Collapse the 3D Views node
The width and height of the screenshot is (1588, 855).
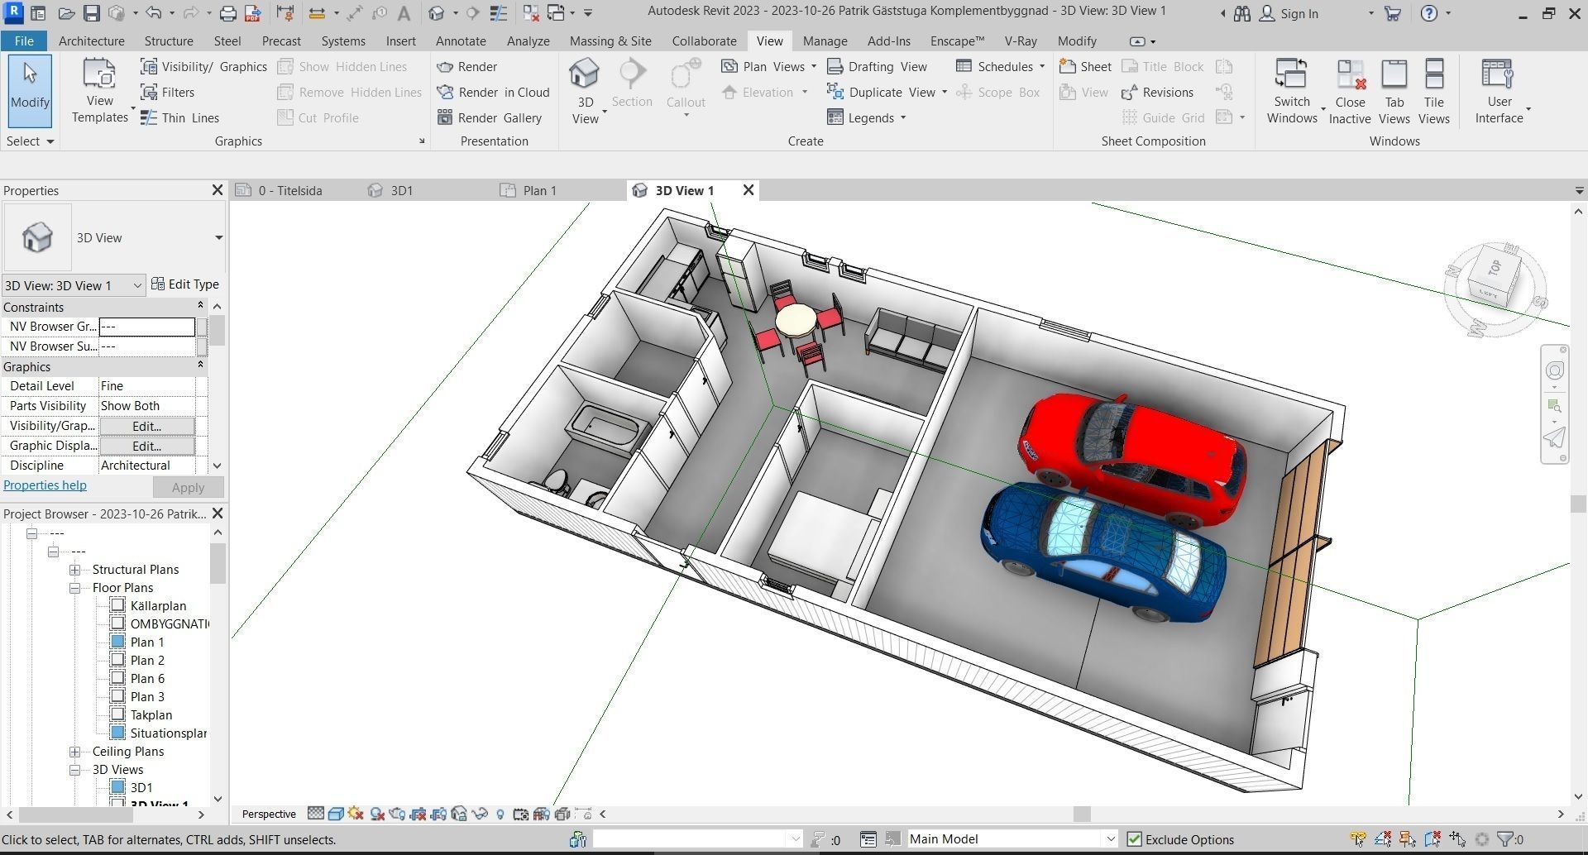coord(75,770)
